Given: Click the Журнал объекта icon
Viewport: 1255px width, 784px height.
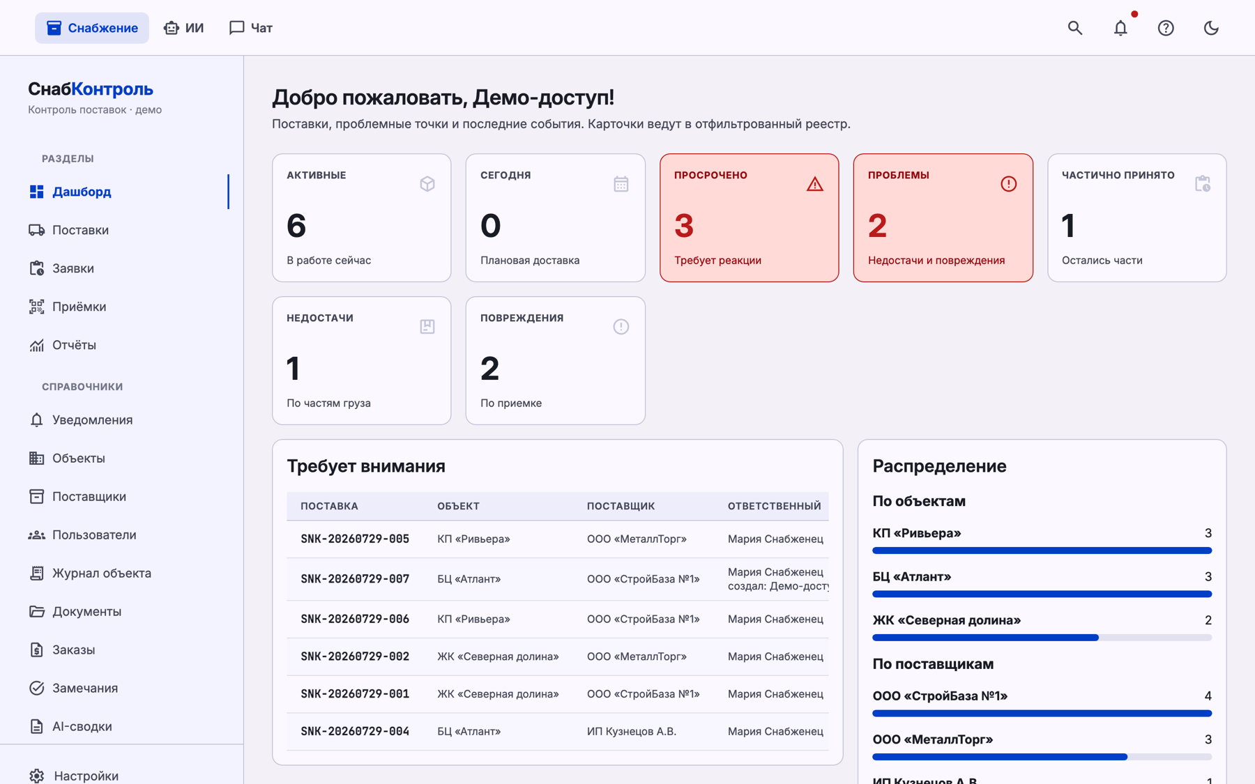Looking at the screenshot, I should 36,573.
